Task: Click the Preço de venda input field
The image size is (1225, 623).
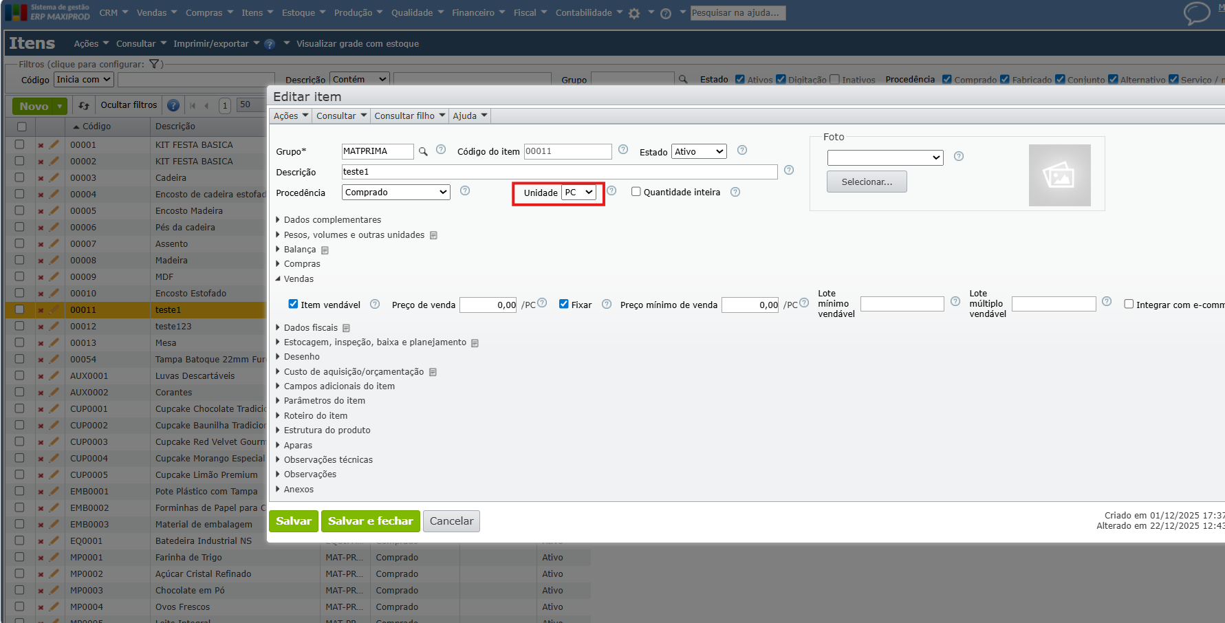Action: pos(488,305)
